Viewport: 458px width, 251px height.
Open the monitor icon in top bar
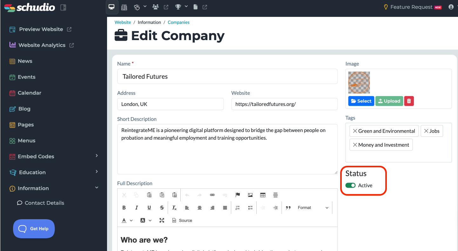[111, 7]
